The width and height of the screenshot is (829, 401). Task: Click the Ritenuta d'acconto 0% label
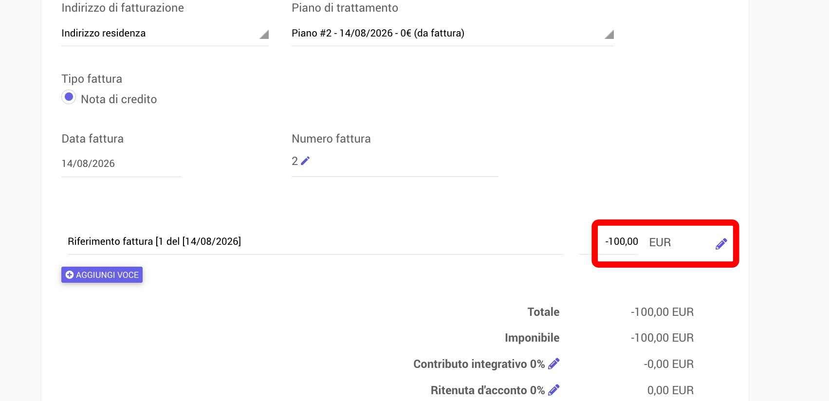(488, 390)
